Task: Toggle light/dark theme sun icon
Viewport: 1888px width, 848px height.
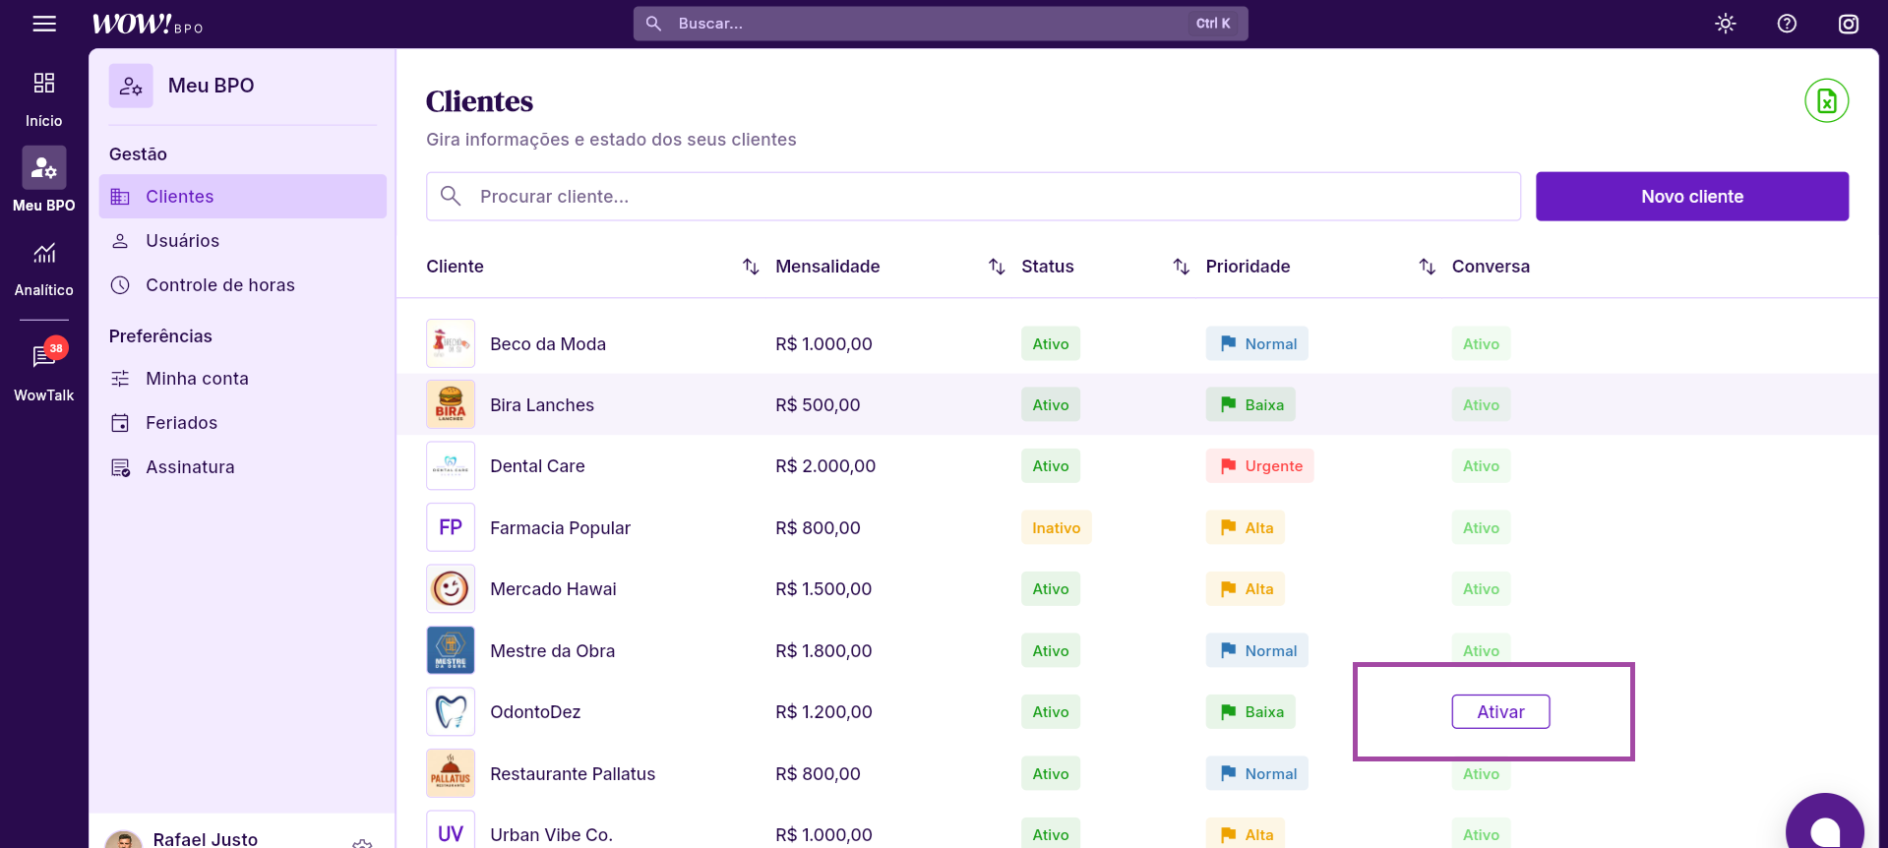Action: 1725,24
